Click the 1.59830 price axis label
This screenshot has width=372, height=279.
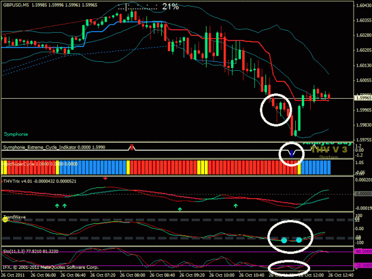coord(364,125)
